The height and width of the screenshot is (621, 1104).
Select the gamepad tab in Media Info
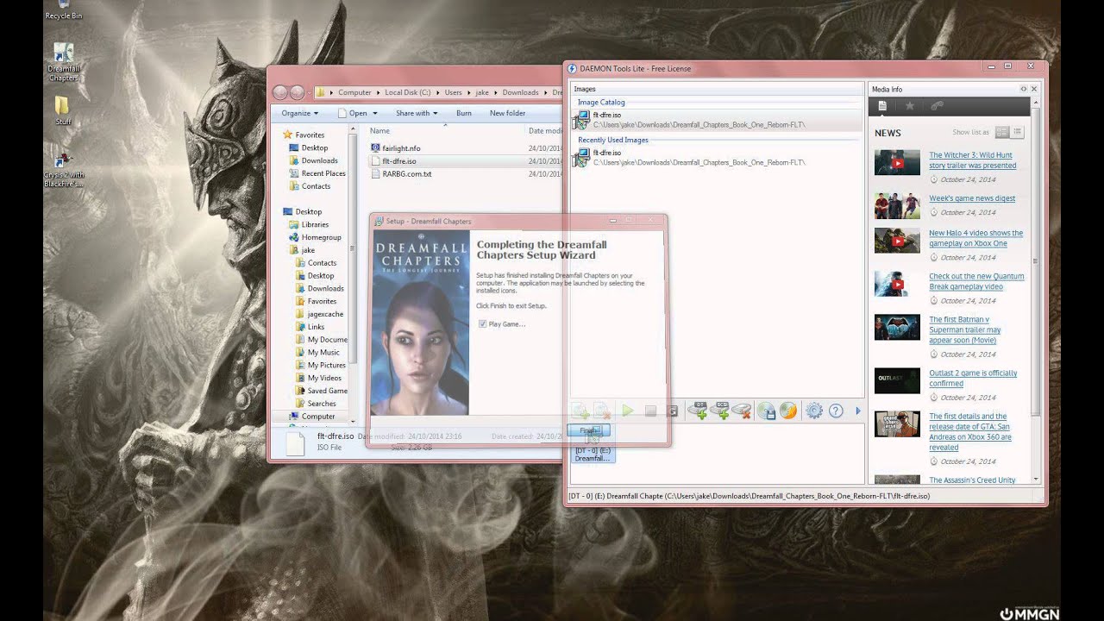pyautogui.click(x=937, y=106)
